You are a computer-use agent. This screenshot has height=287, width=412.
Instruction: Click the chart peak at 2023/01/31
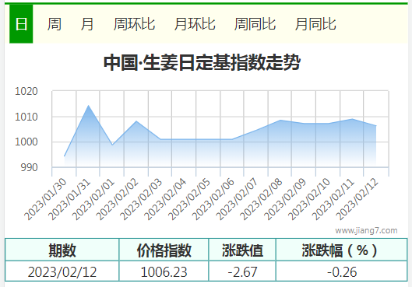pyautogui.click(x=88, y=106)
